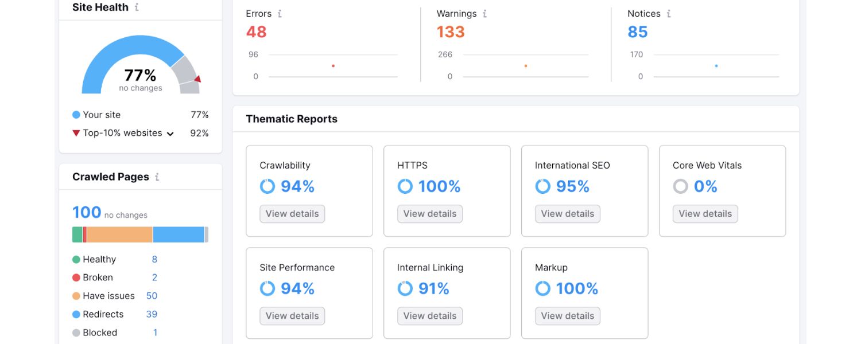This screenshot has width=861, height=344.
Task: View details for Site Performance
Action: (x=292, y=316)
